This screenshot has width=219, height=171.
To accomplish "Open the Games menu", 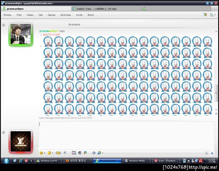I will (x=51, y=15).
